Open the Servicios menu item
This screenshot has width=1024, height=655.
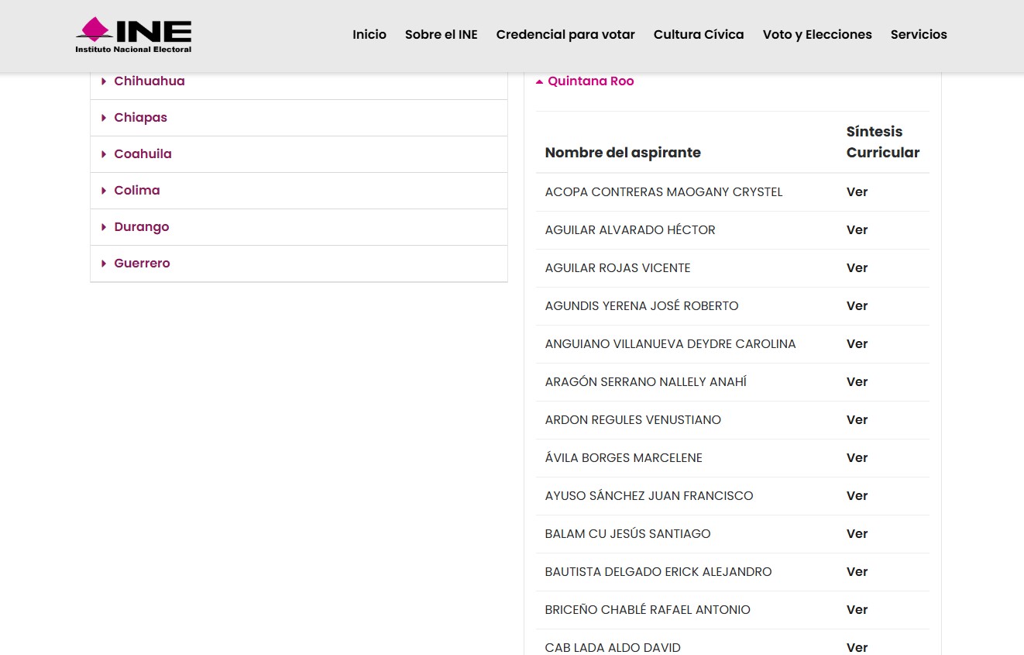pos(918,35)
